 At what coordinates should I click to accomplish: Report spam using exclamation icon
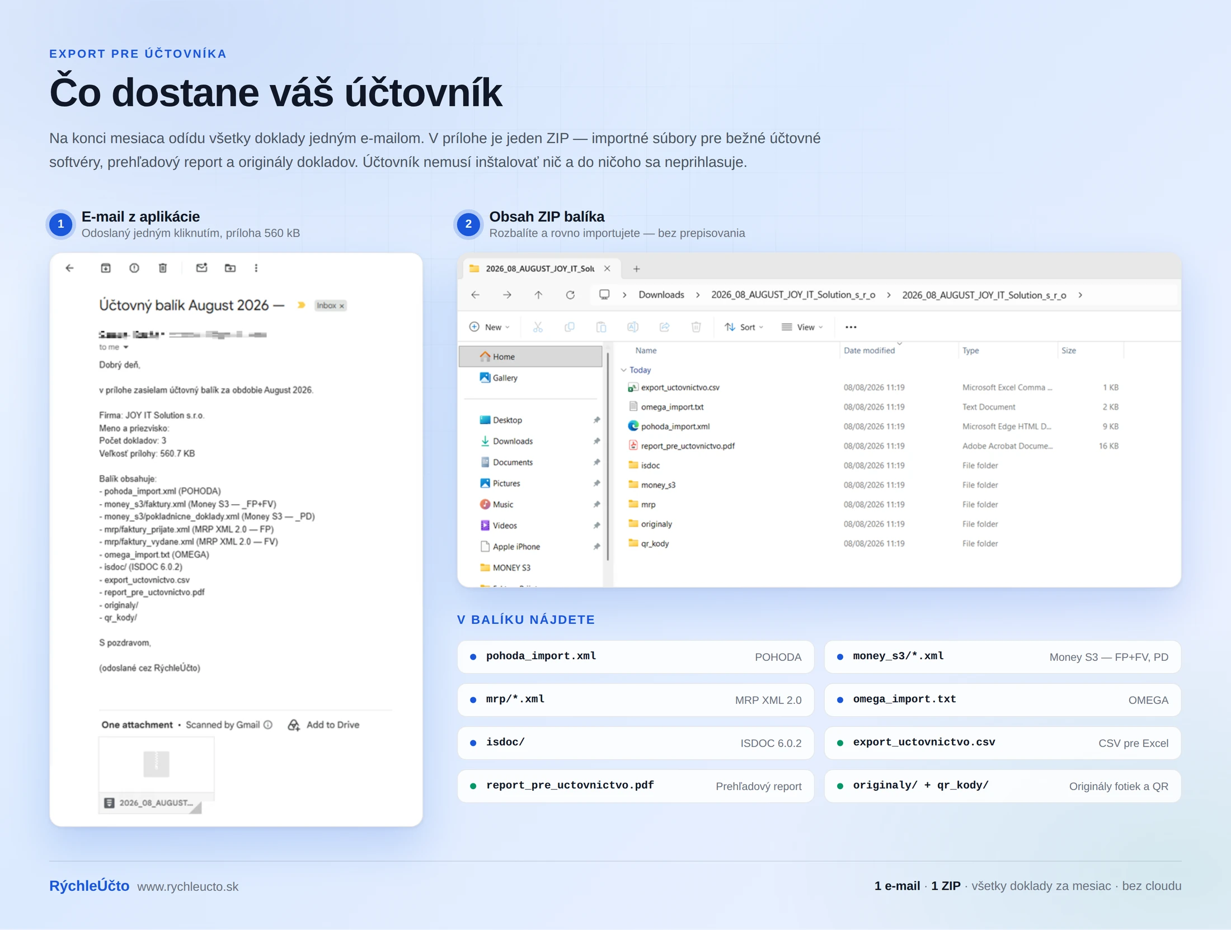[x=134, y=268]
